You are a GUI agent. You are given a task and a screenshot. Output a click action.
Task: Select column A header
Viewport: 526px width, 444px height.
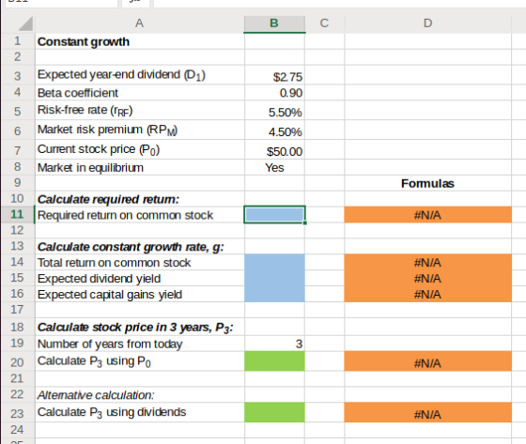click(x=140, y=23)
